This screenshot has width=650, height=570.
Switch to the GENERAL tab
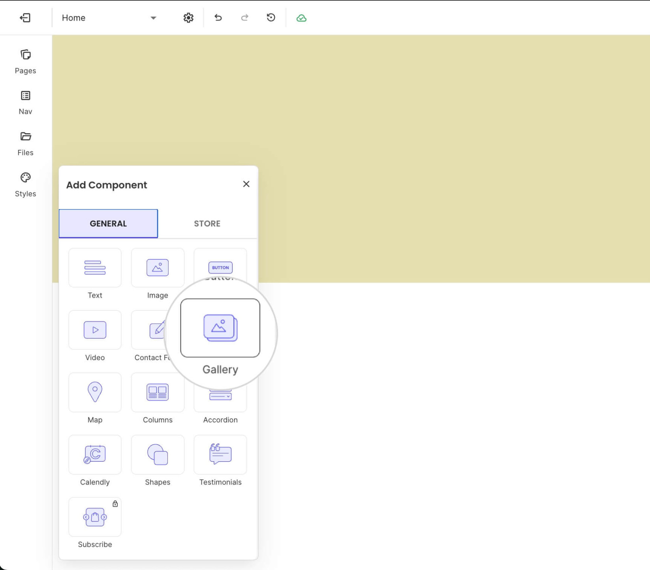pyautogui.click(x=108, y=224)
